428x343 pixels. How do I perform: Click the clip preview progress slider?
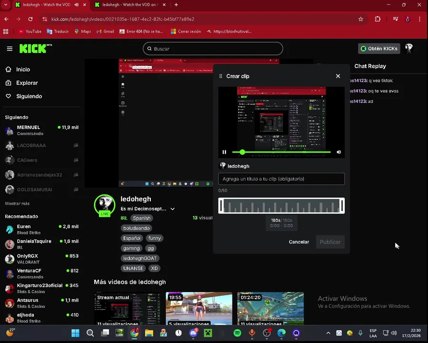pyautogui.click(x=282, y=152)
